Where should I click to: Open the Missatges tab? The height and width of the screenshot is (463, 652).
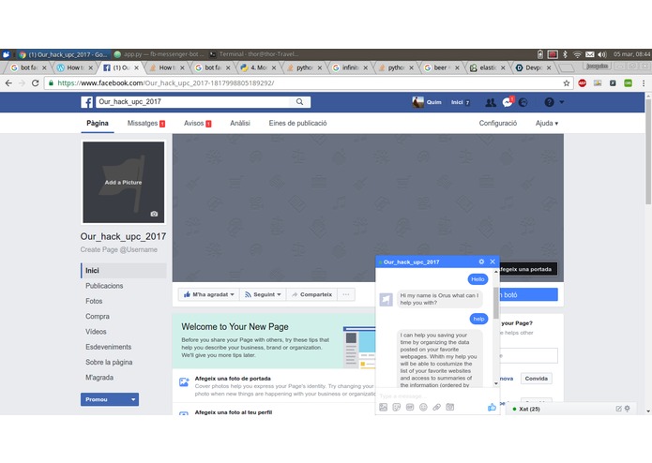pos(146,124)
